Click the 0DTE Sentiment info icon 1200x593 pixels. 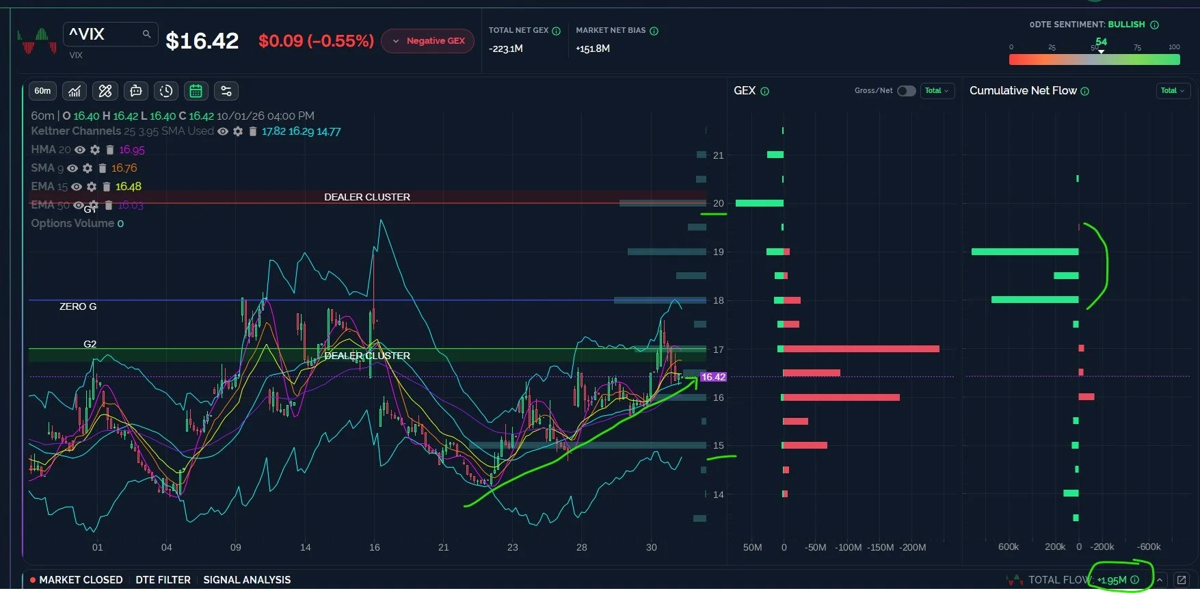pos(1154,25)
